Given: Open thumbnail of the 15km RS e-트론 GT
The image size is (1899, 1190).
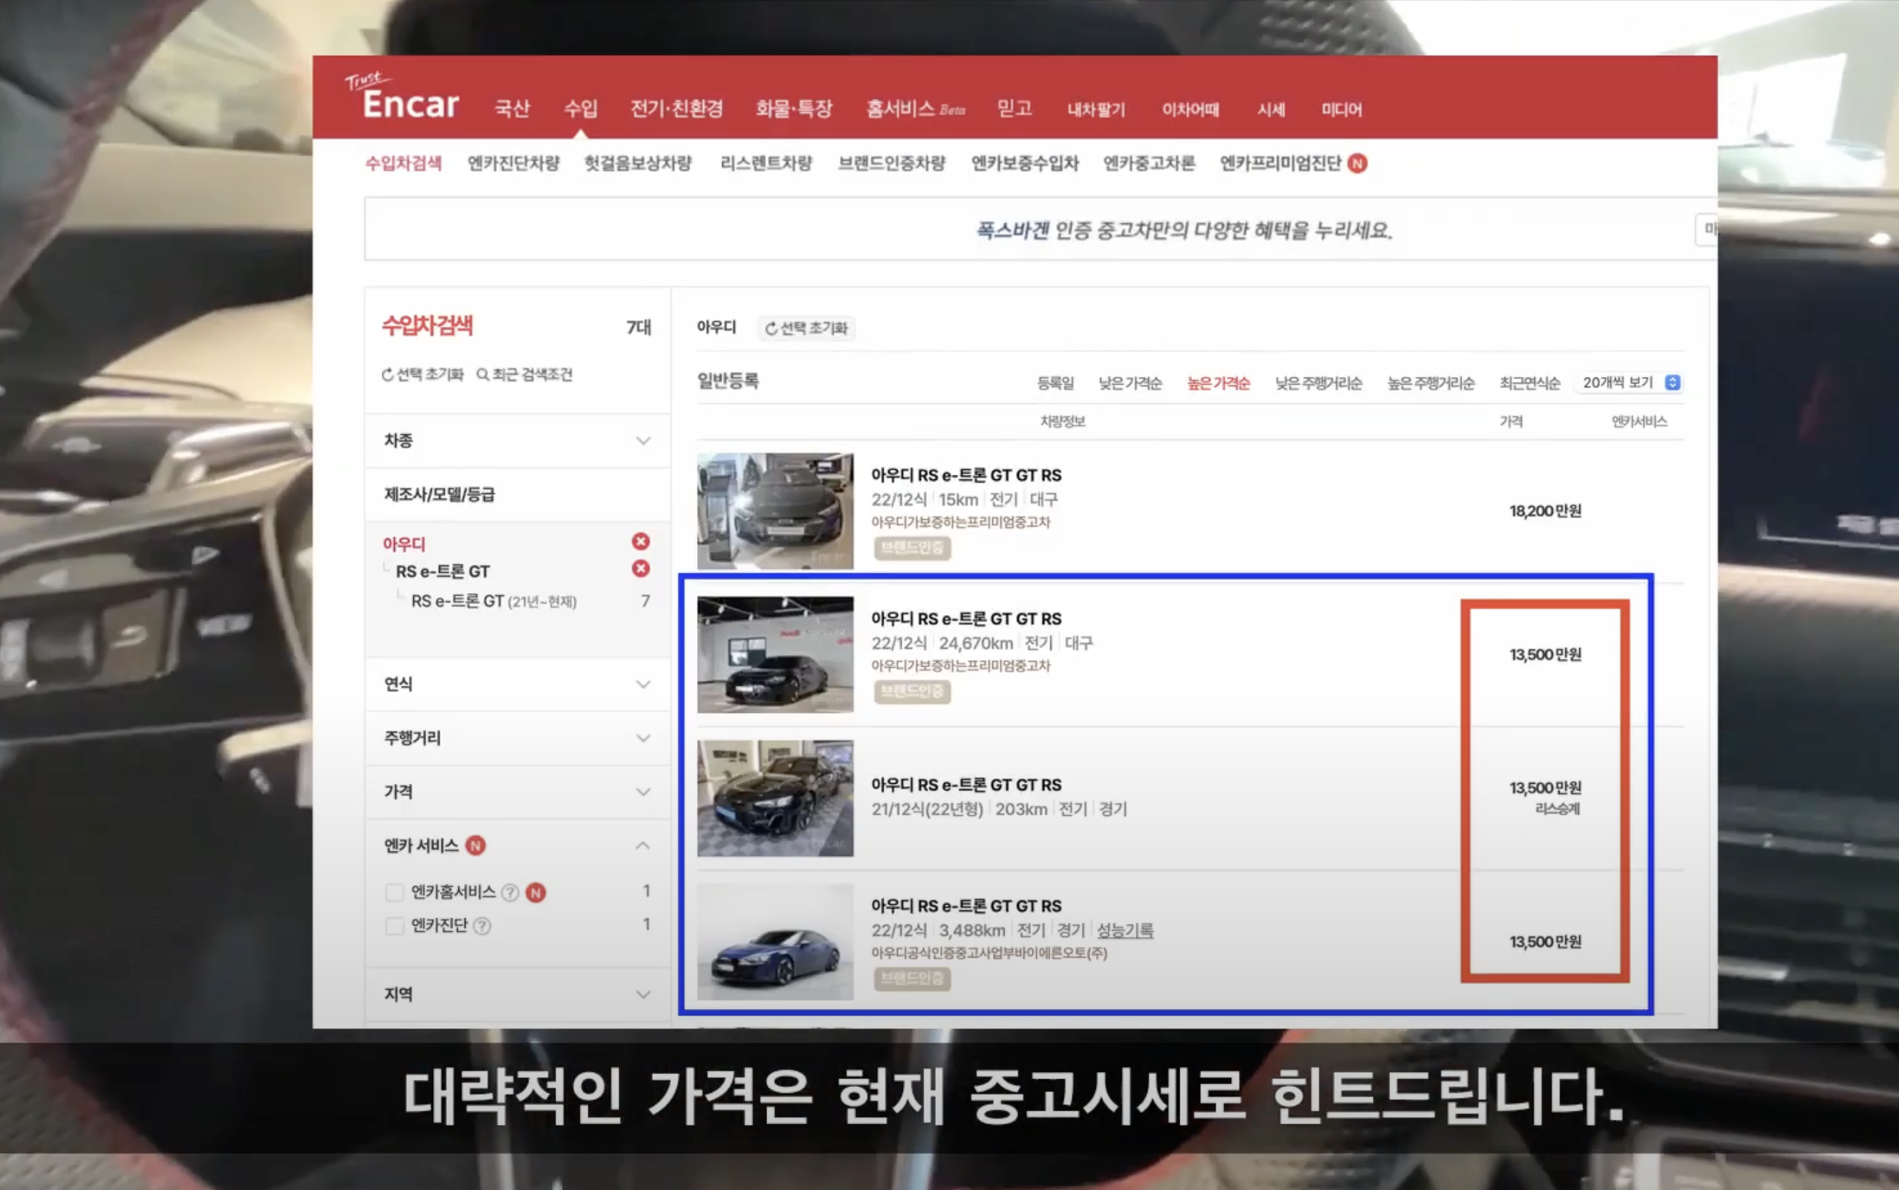Looking at the screenshot, I should 775,511.
